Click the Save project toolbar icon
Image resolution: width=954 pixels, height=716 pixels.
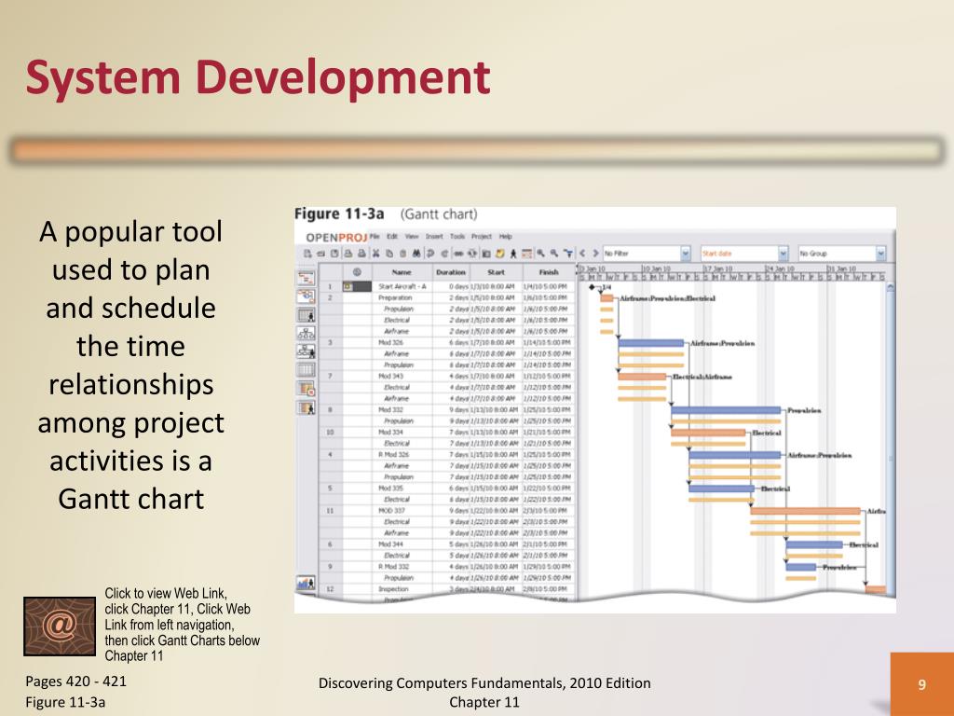(x=334, y=254)
